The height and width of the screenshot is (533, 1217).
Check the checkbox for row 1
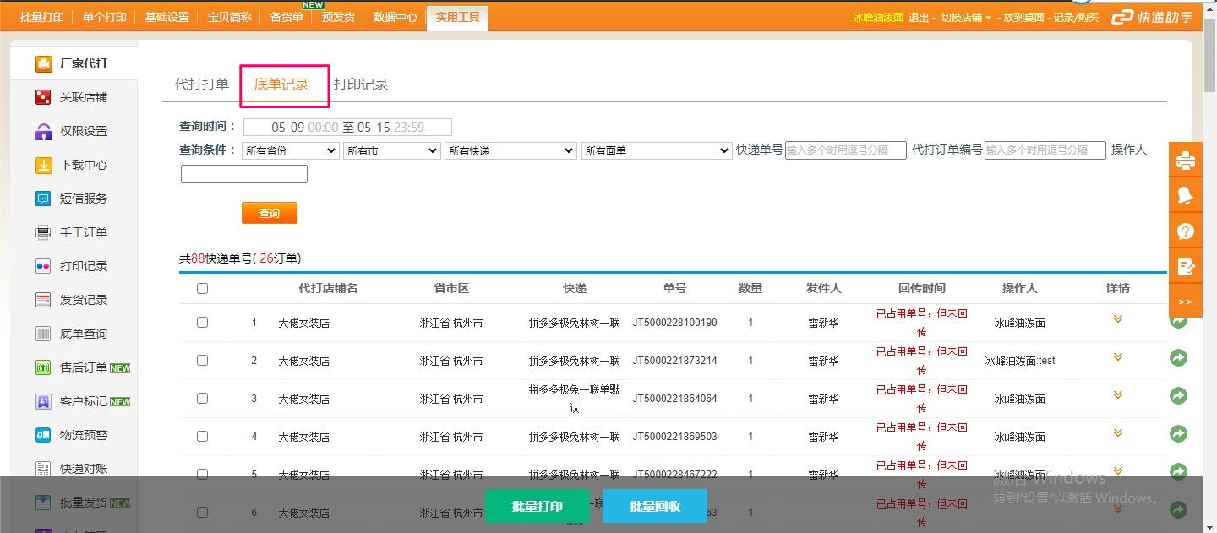pyautogui.click(x=202, y=322)
